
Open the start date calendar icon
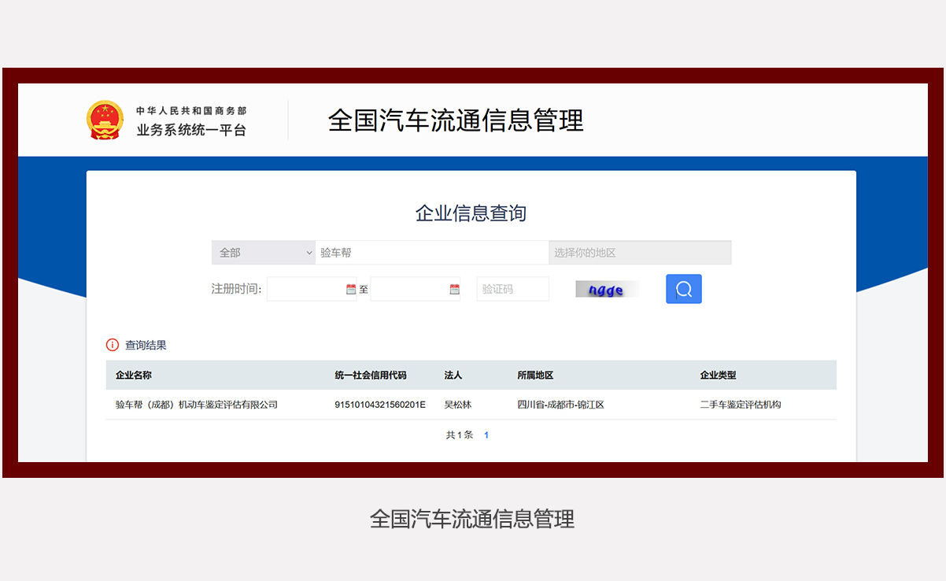point(351,289)
